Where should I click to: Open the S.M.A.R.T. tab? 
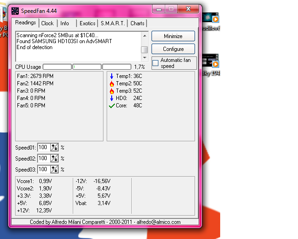click(x=113, y=23)
